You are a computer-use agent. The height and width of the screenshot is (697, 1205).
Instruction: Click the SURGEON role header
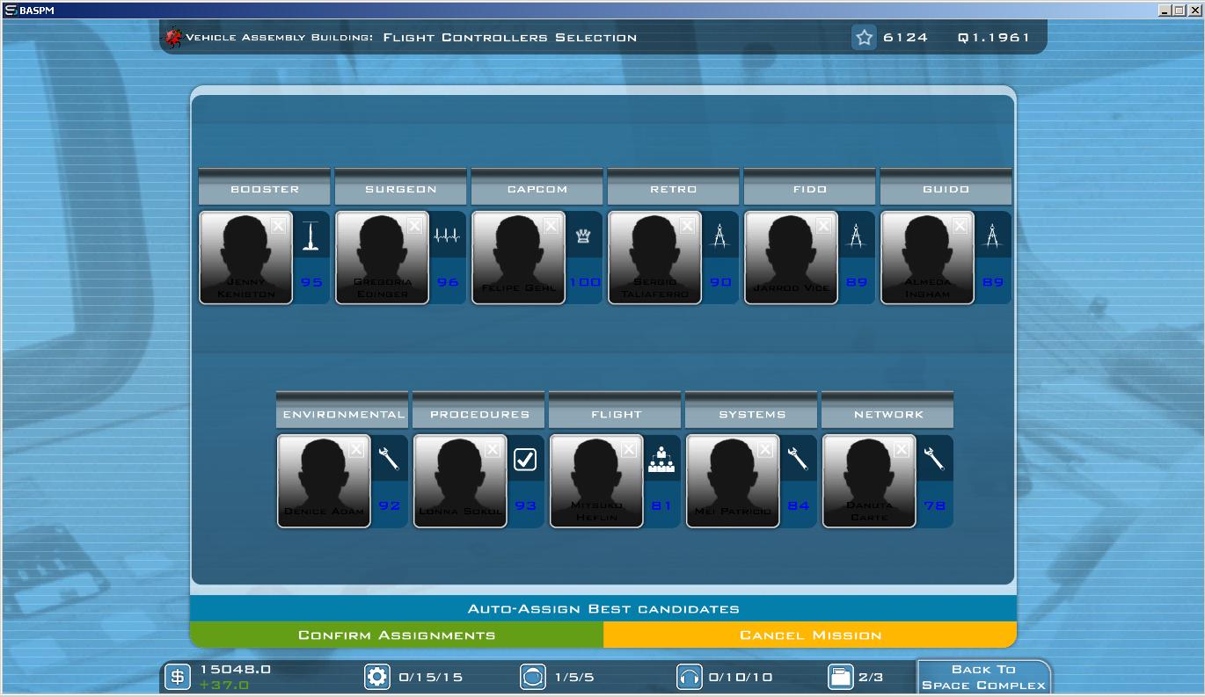(401, 187)
